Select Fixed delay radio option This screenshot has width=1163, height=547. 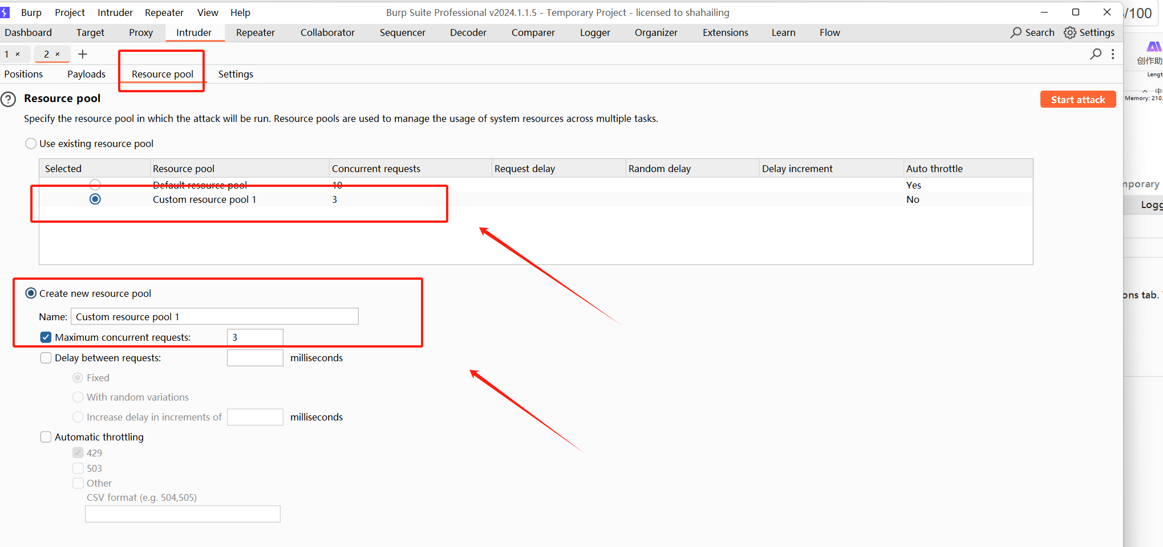coord(78,378)
